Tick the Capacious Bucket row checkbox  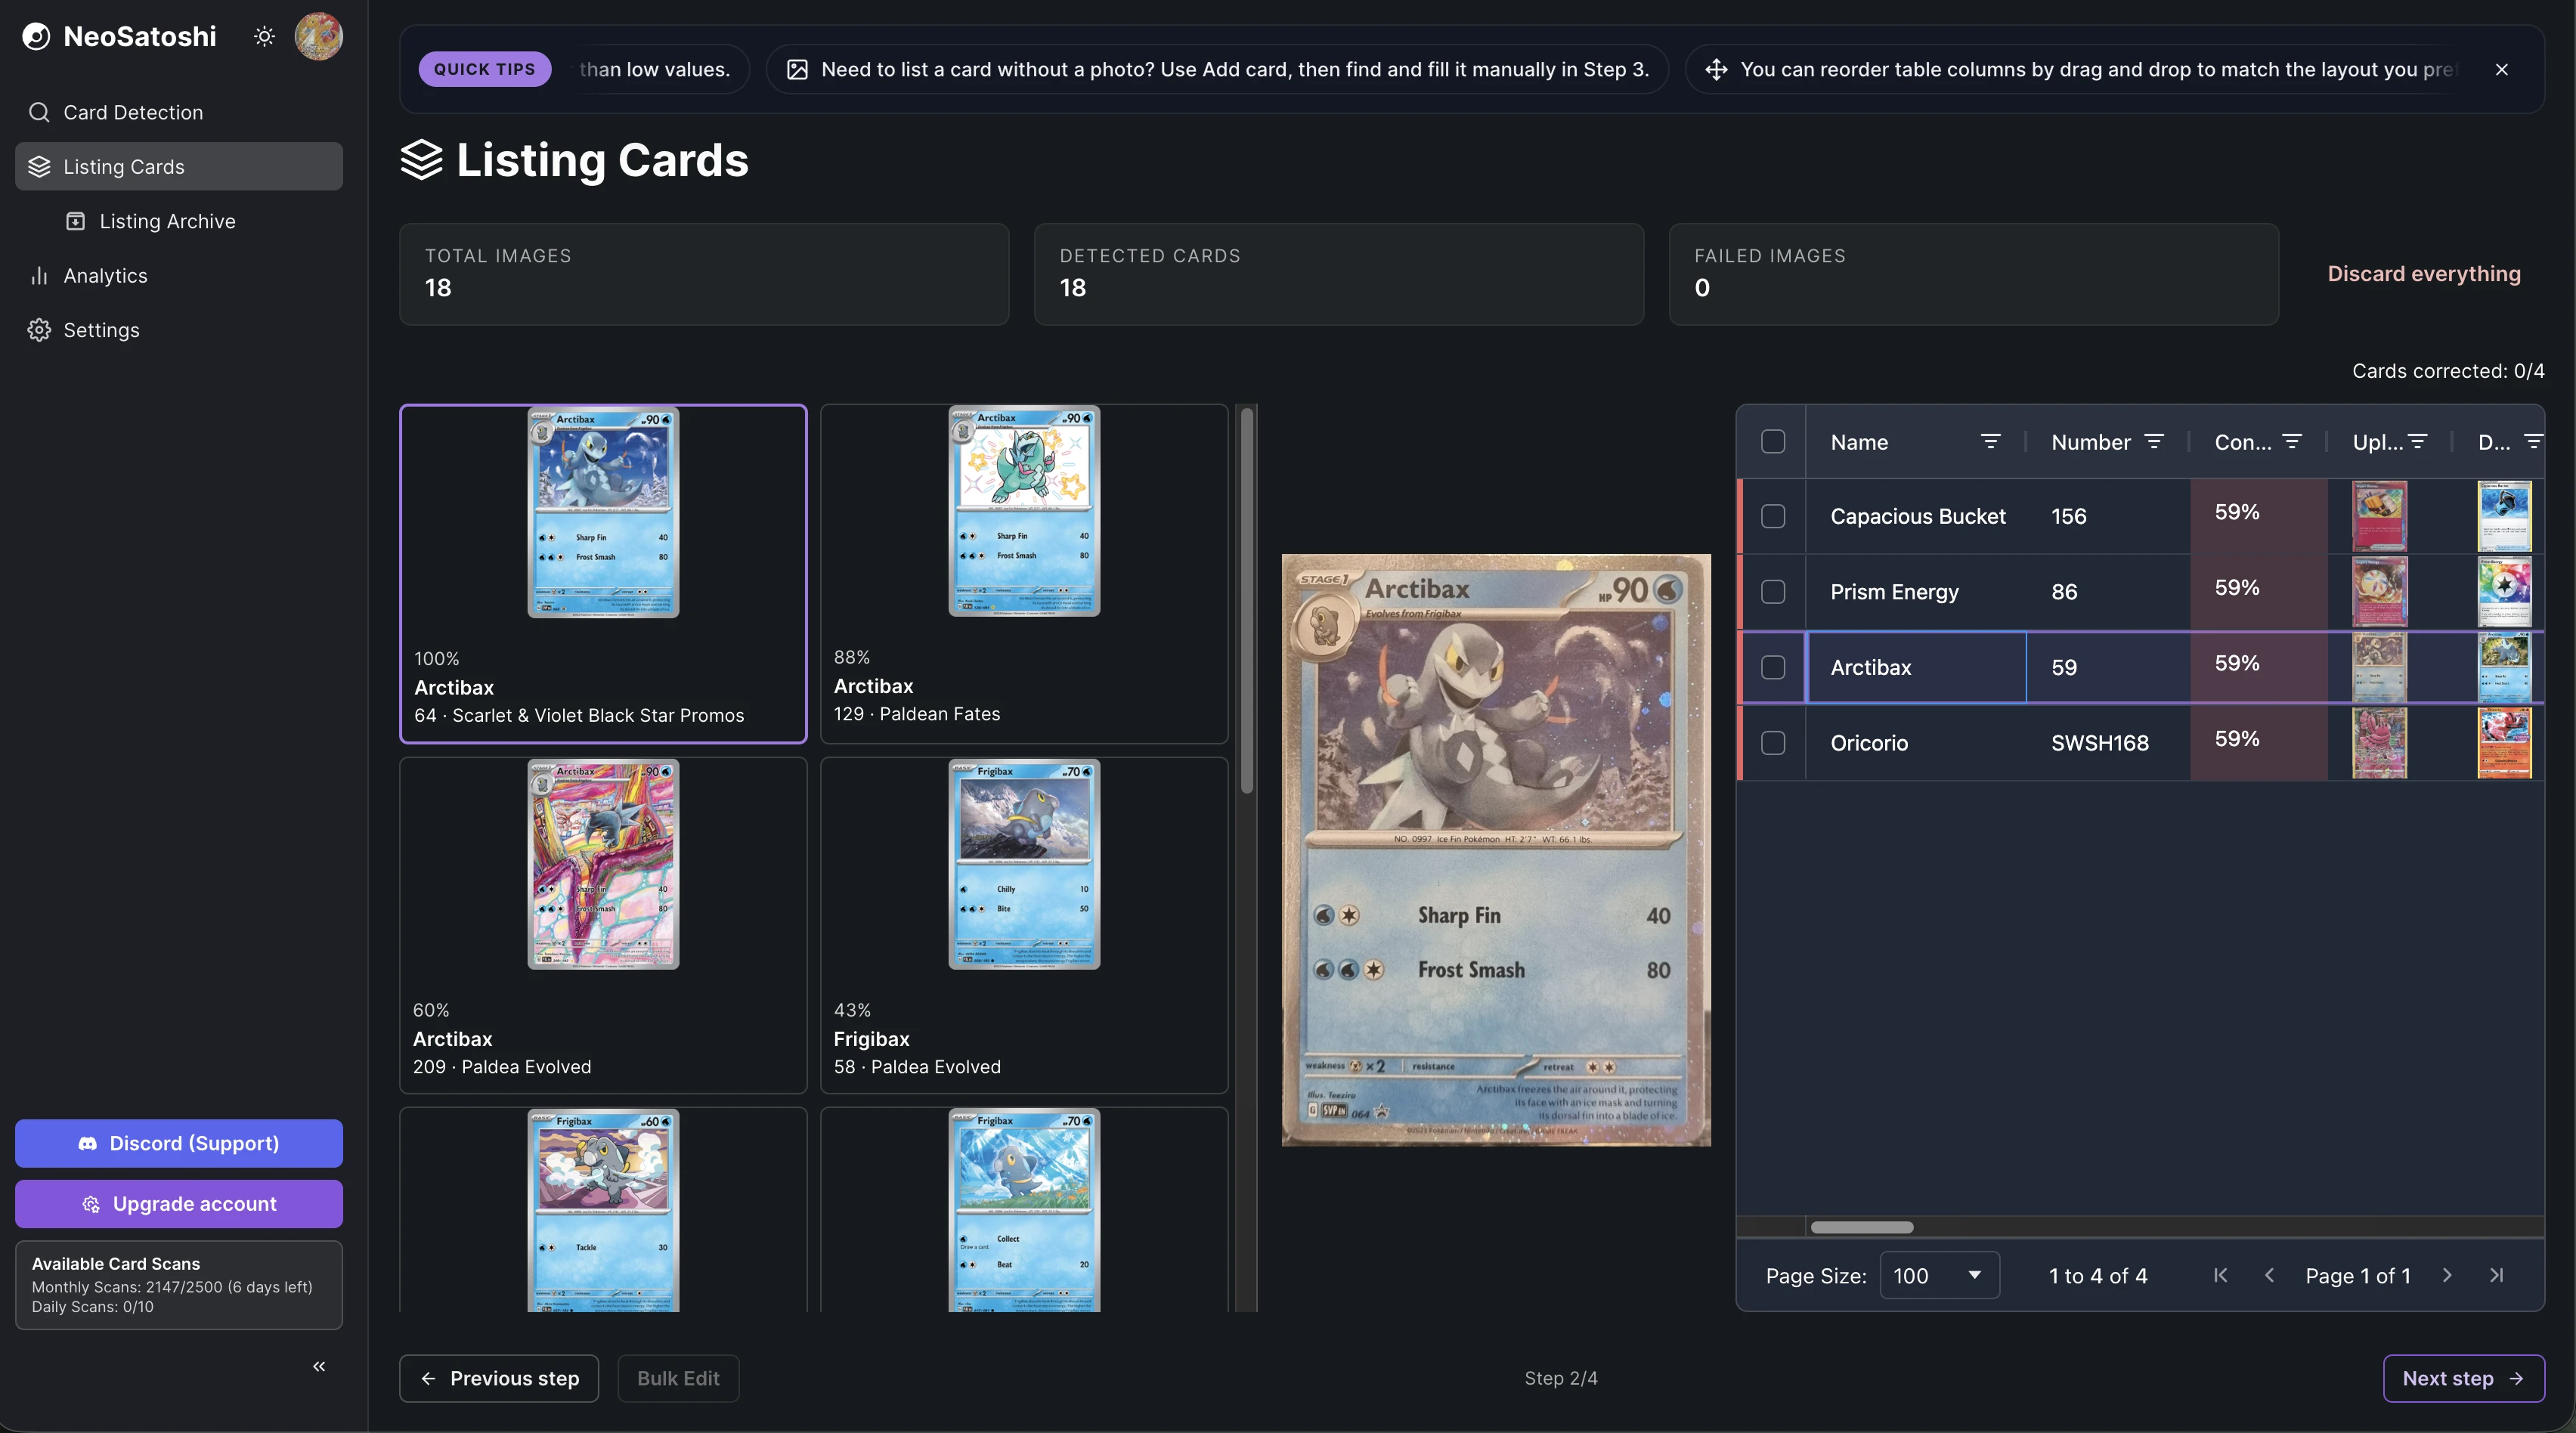[1773, 516]
